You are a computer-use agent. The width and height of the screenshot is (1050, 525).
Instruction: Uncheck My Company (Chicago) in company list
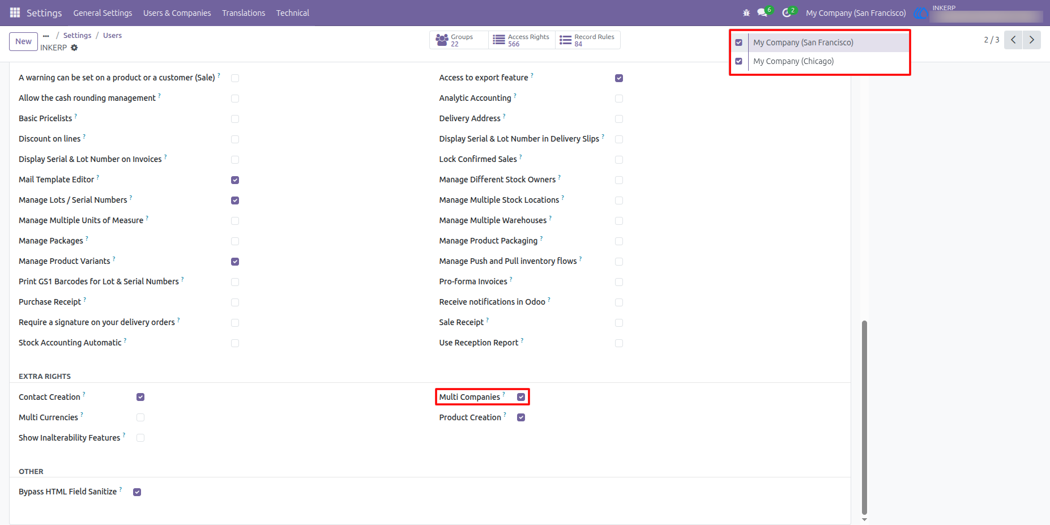739,61
